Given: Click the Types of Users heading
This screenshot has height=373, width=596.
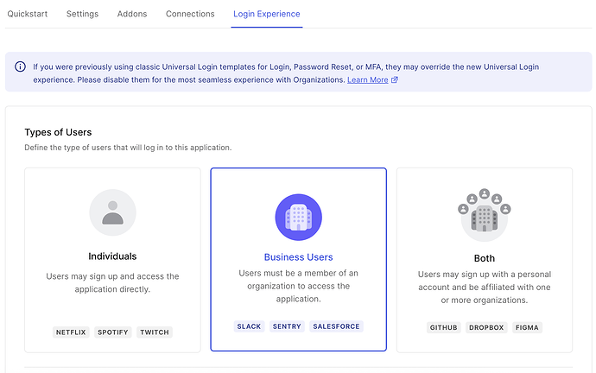Looking at the screenshot, I should coord(58,132).
